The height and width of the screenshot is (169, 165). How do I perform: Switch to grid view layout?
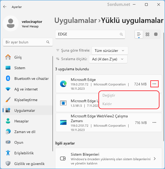point(147,34)
